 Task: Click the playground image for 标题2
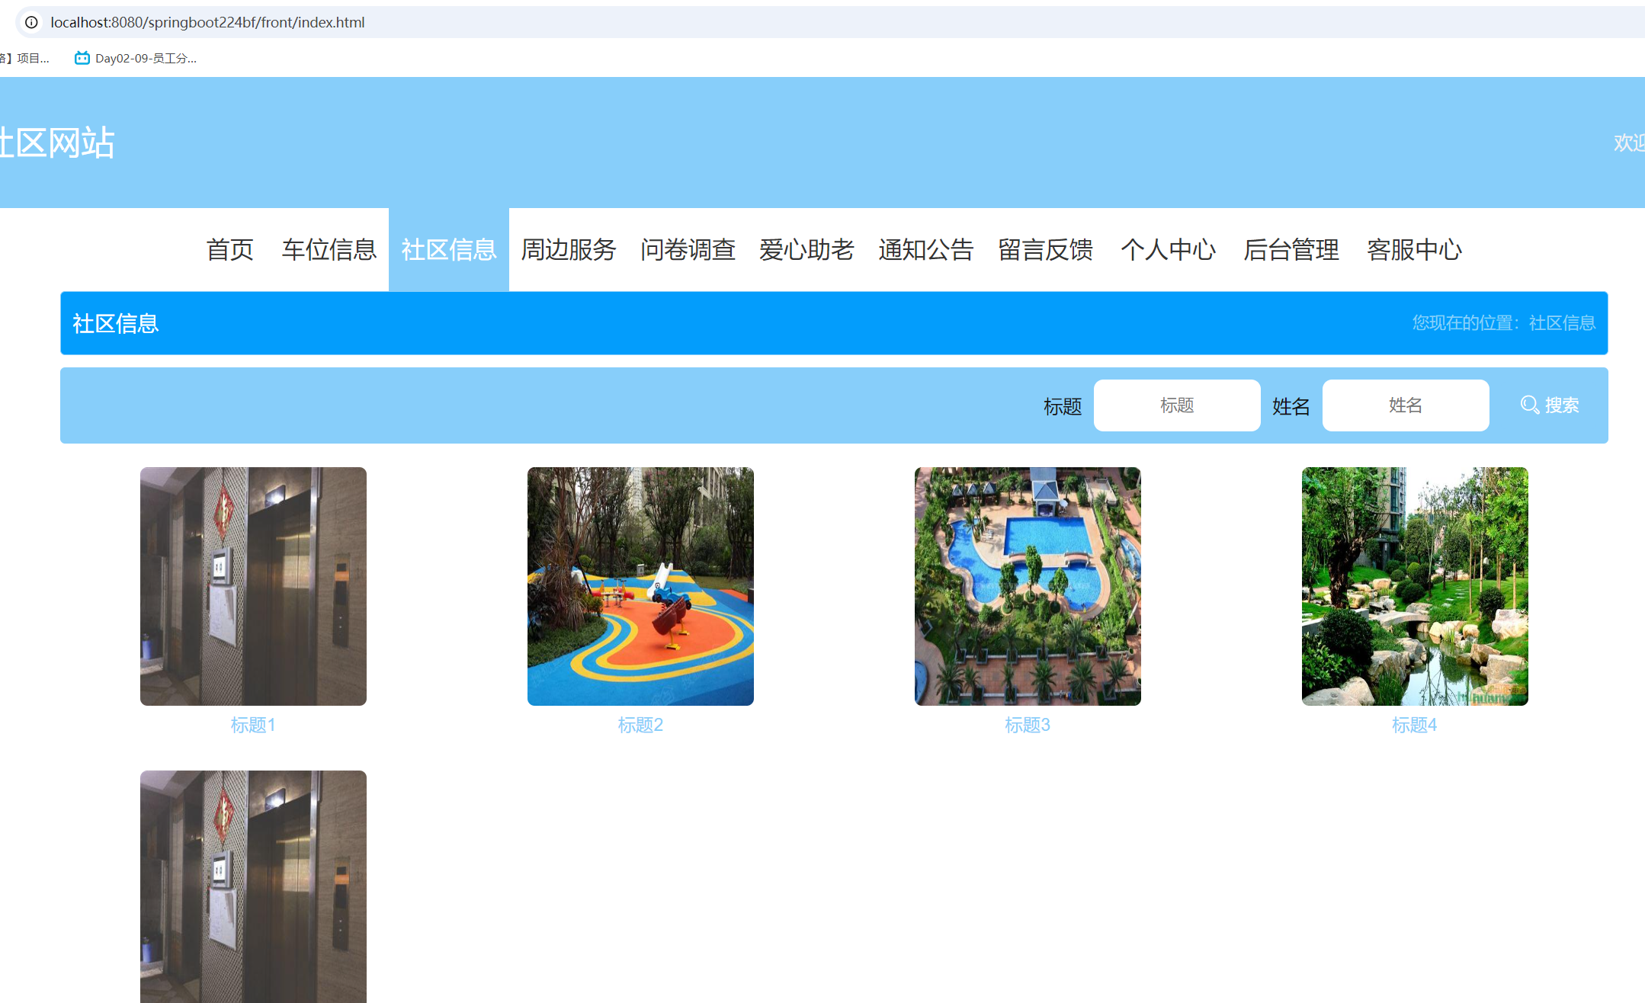(x=640, y=586)
